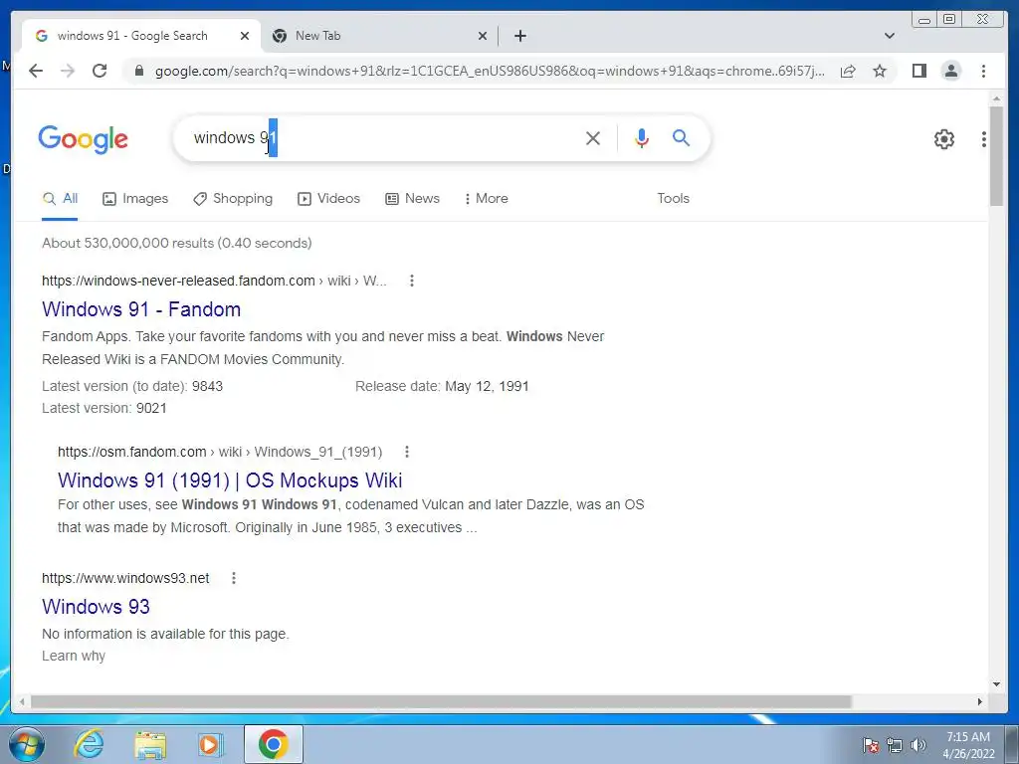Click the scroll-down arrow of vertical scrollbar

[996, 684]
